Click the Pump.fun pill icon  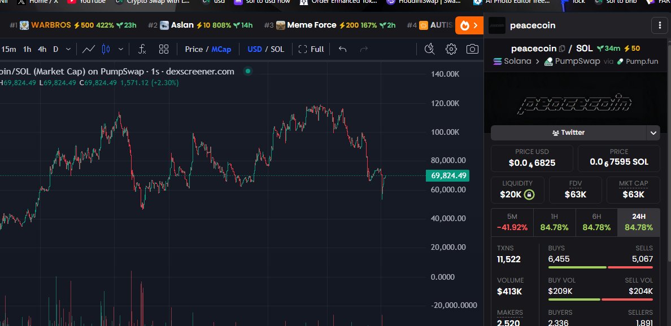[621, 61]
